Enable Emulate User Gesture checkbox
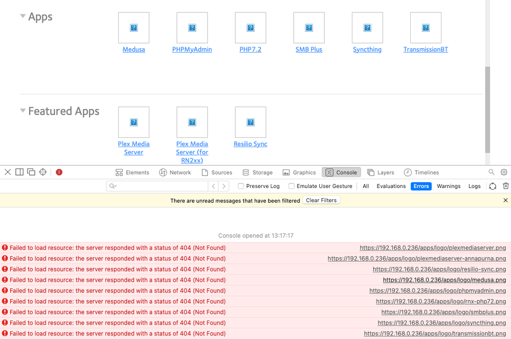Viewport: 511px width, 339px height. coord(292,186)
